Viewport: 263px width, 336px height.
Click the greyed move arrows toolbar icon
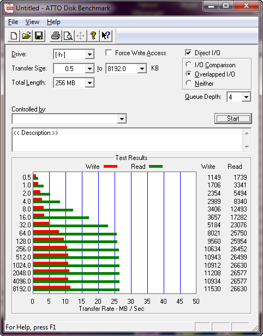[x=80, y=36]
